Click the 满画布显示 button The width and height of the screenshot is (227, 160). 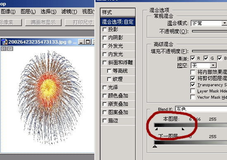(43, 22)
